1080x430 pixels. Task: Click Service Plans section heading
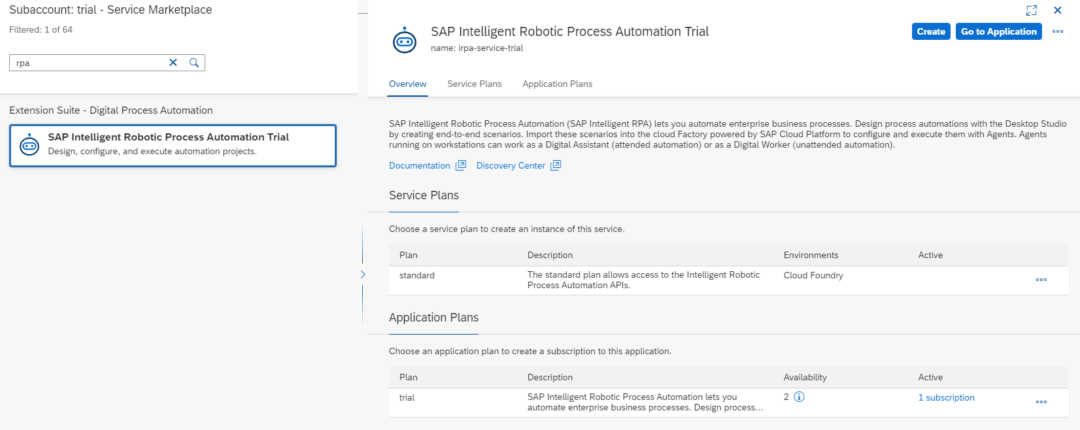pos(424,195)
